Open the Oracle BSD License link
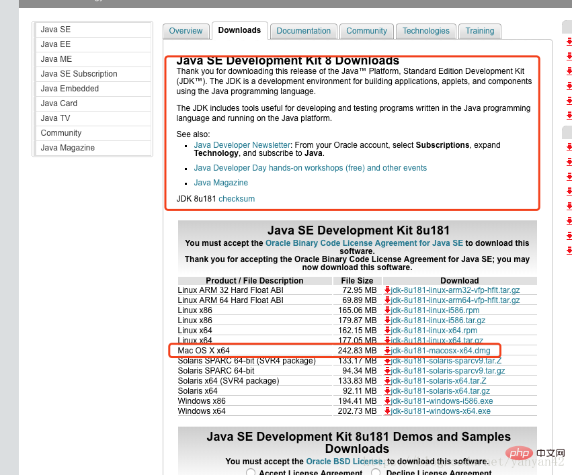The image size is (572, 475). click(345, 462)
